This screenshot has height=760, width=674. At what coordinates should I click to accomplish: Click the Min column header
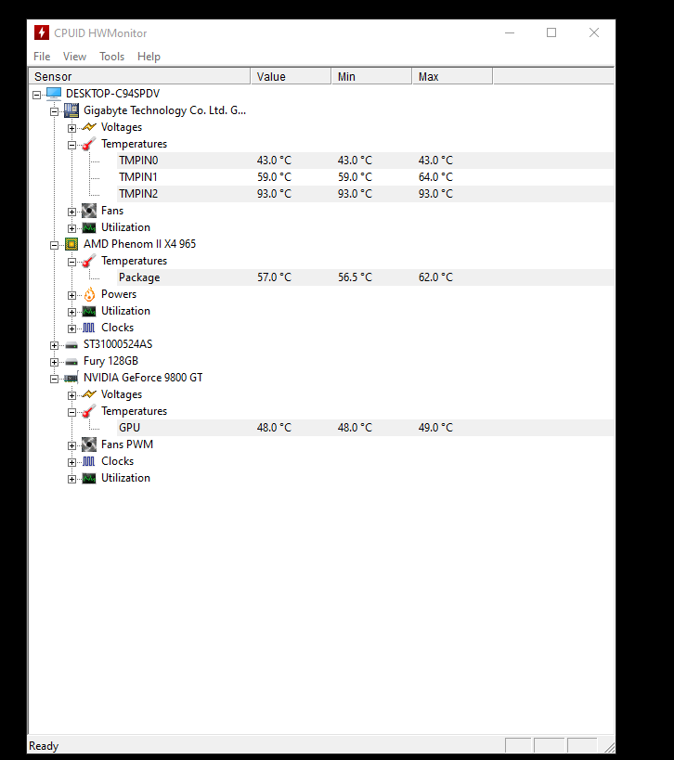pos(372,77)
